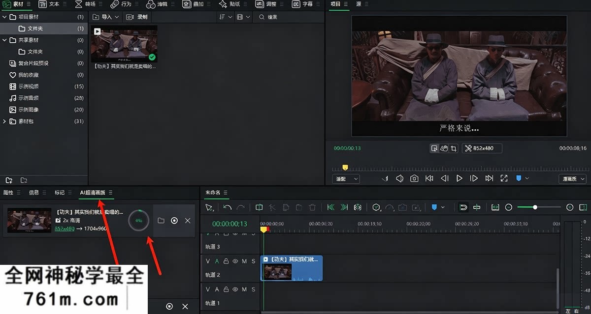Step back one frame in preview
Viewport: 591px width, 314px height.
[444, 178]
